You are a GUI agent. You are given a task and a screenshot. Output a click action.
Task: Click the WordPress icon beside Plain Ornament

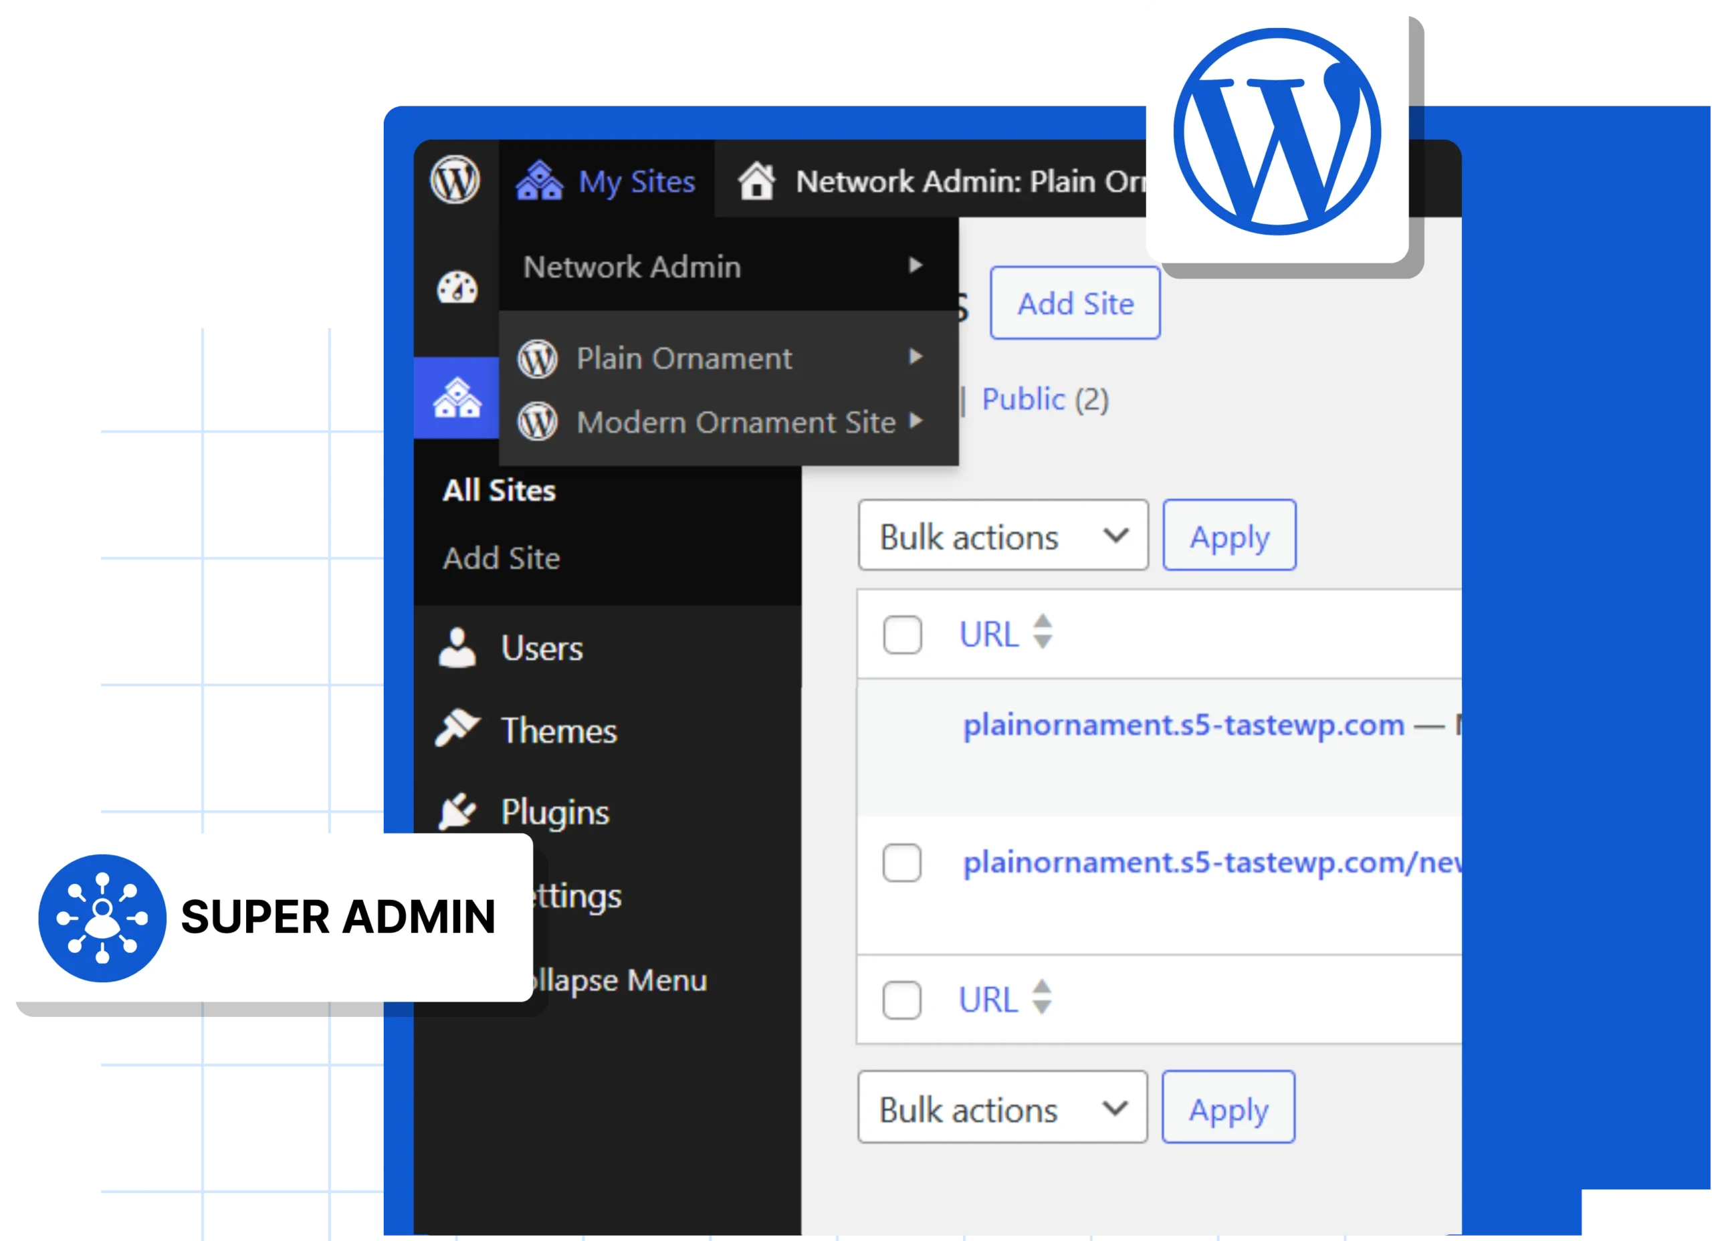pos(538,358)
